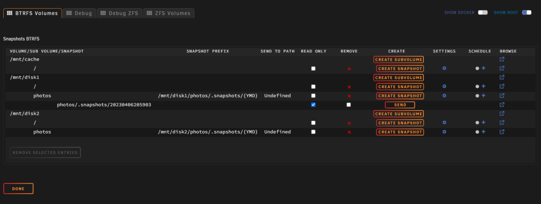Click Create Subvolume for /mnt/disk2
Viewport: 541px width, 204px height.
pos(399,114)
